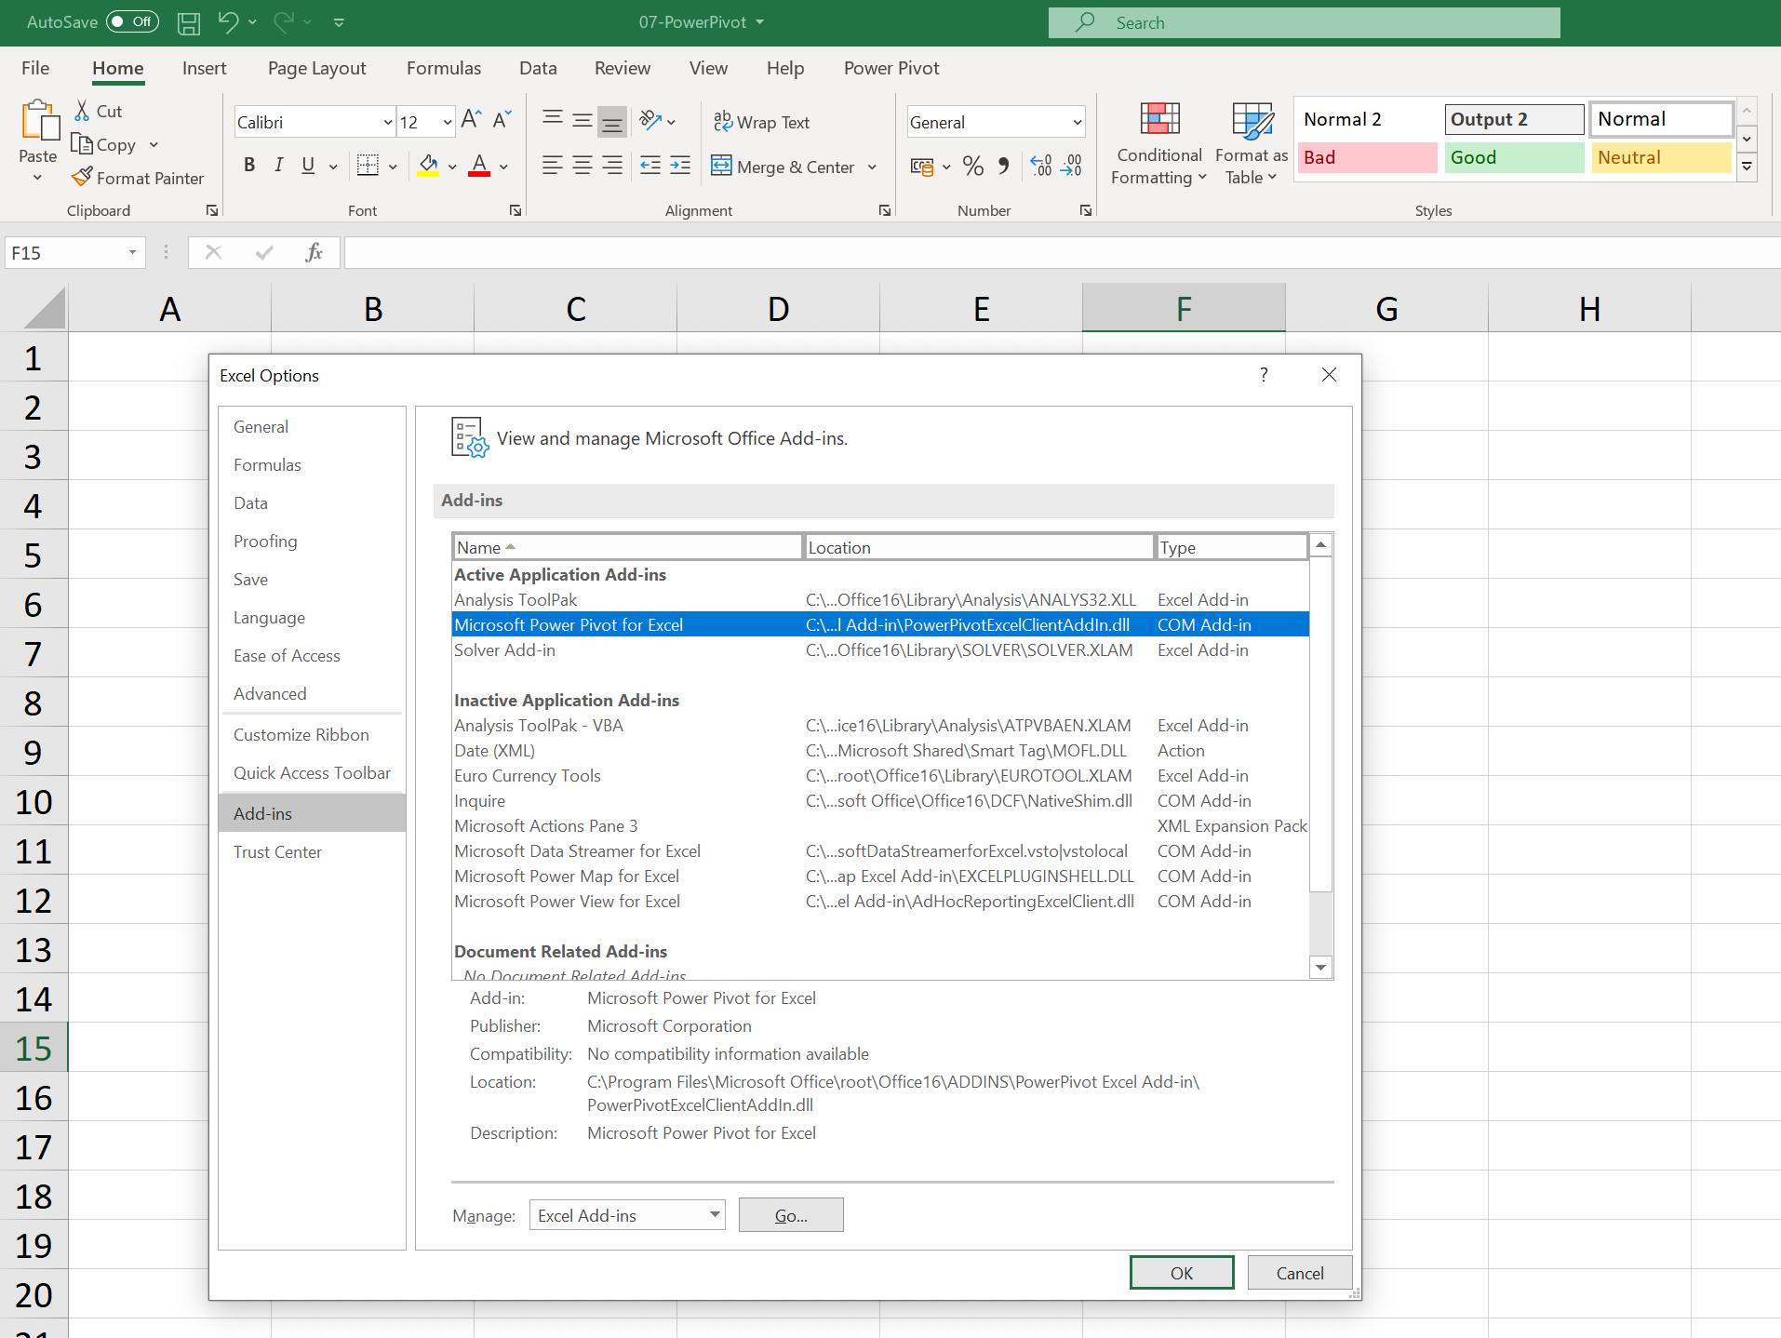
Task: Open the General number format dropdown
Action: pyautogui.click(x=1078, y=122)
